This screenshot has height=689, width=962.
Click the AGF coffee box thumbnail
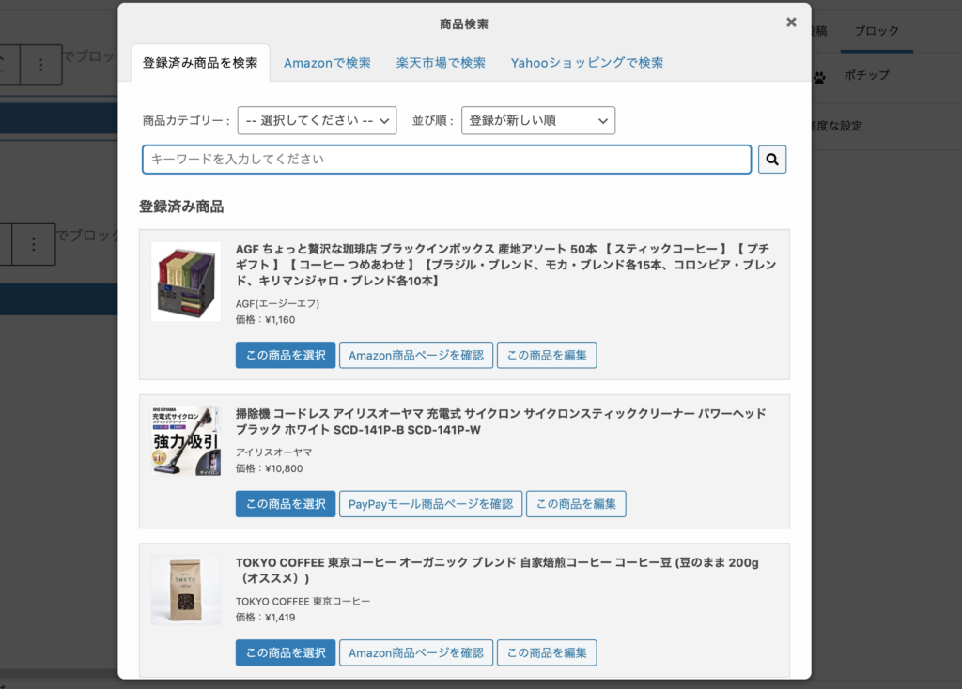[x=186, y=282]
